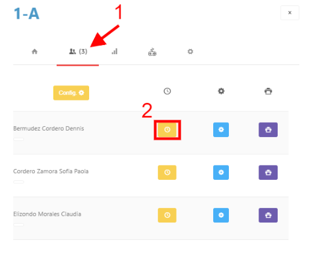Open blue gear settings for Cordero Zamora Sofia Paola
The image size is (312, 261).
coord(221,173)
